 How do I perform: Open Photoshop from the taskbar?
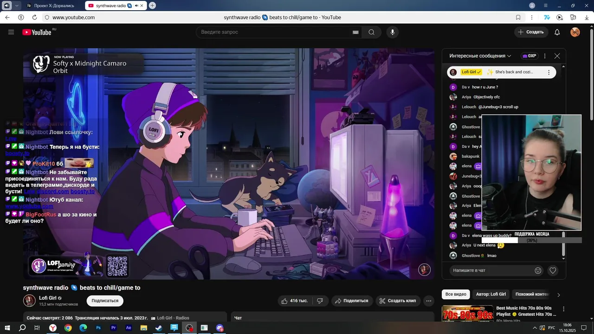tap(98, 328)
